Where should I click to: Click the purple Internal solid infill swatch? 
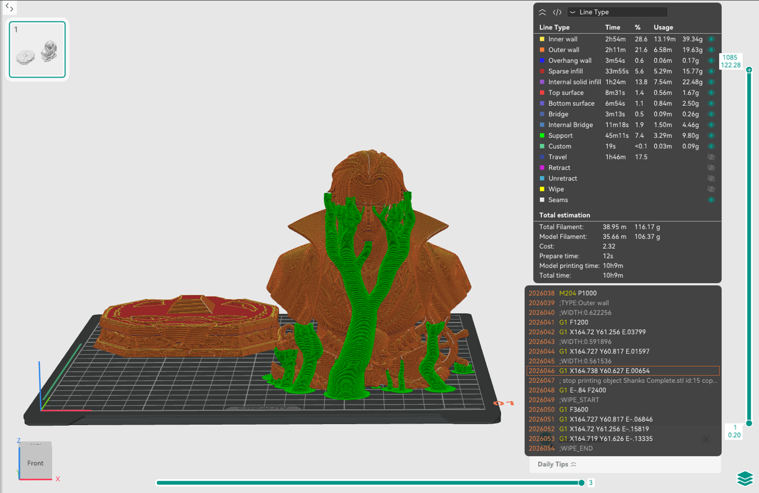(542, 82)
